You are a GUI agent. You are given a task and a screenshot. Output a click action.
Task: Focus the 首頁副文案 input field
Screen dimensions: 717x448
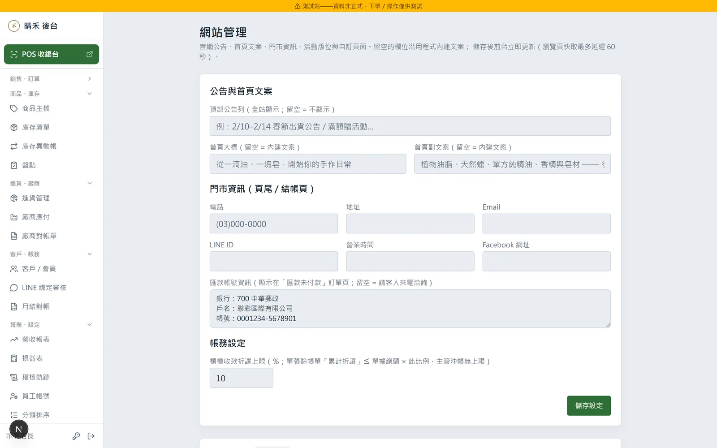(512, 164)
